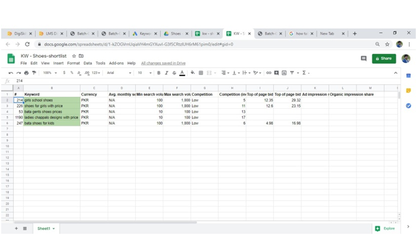Create a filter with funnel icon
417x235 pixels.
pos(292,73)
